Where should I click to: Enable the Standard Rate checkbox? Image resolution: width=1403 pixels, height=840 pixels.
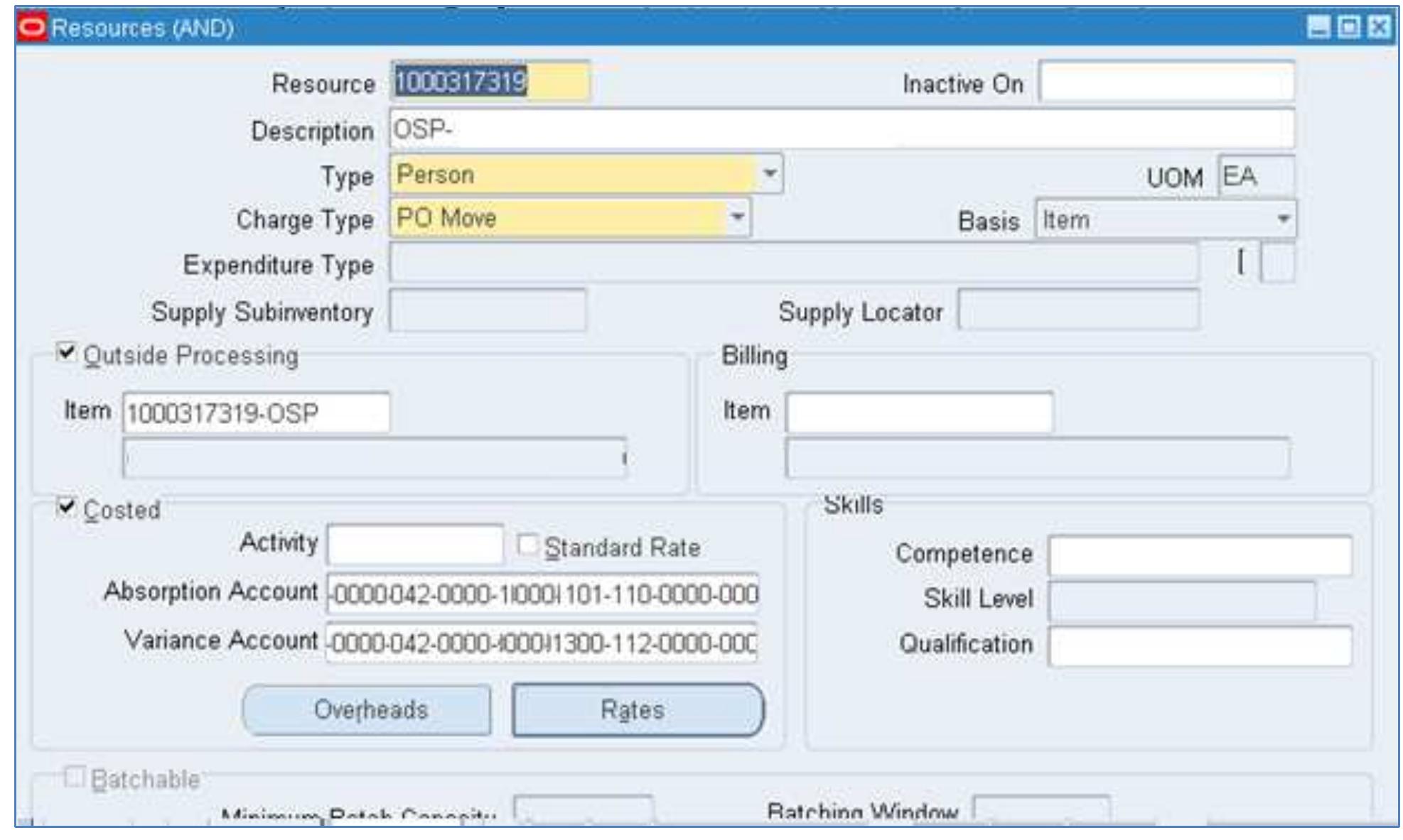pos(527,545)
